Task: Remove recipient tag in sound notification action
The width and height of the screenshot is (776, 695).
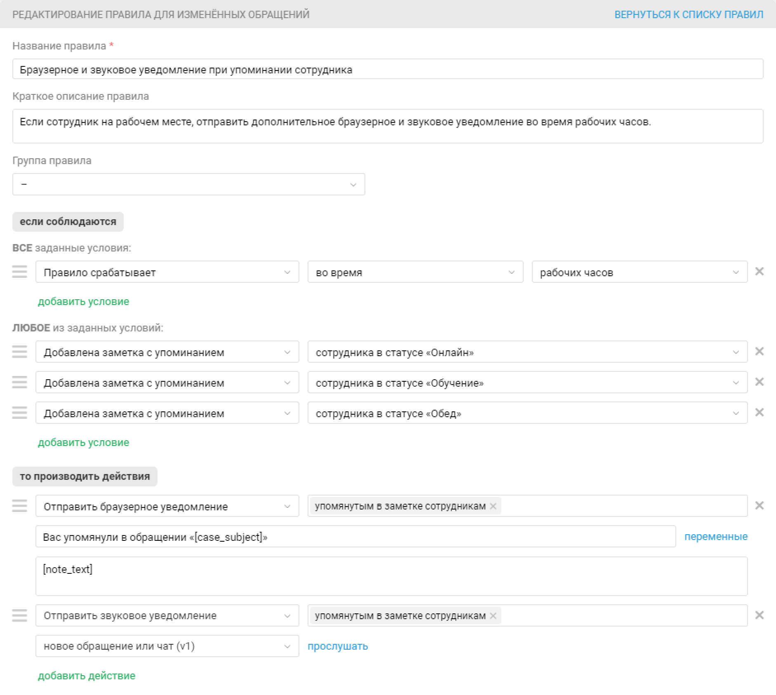Action: (493, 616)
